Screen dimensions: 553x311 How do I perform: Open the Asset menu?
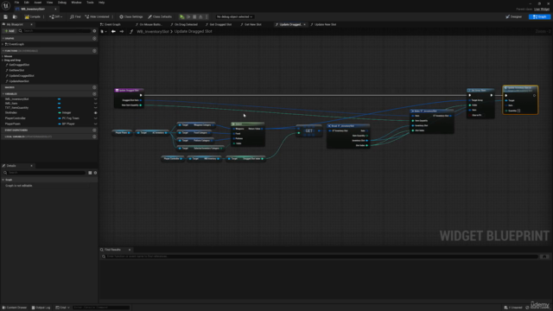pyautogui.click(x=38, y=3)
